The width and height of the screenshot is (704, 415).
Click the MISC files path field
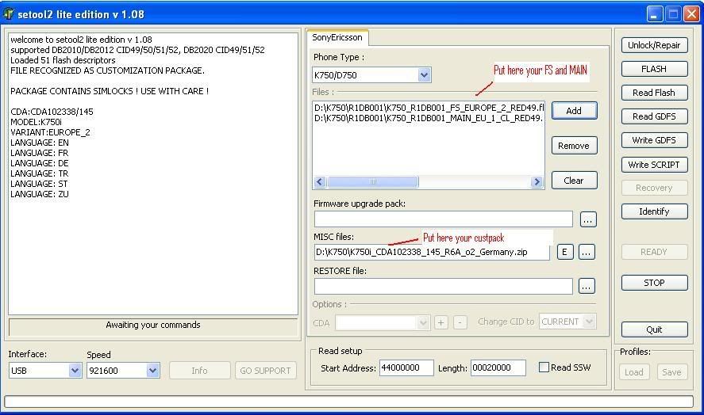[432, 253]
